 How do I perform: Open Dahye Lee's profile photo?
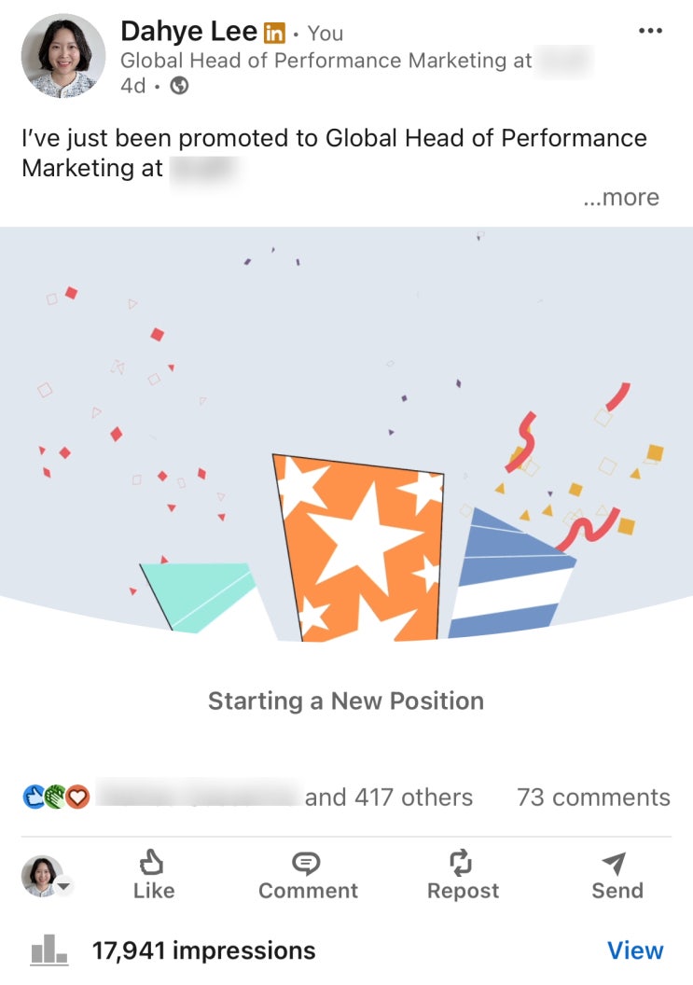[62, 56]
